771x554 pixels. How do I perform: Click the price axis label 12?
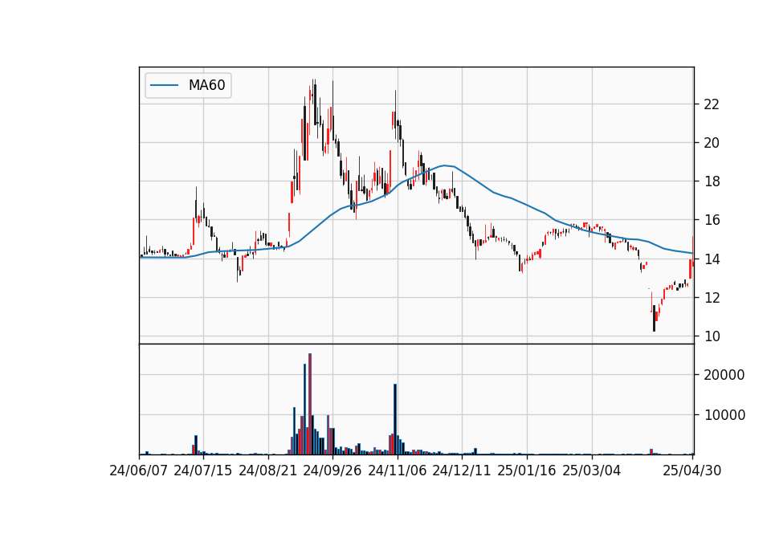[712, 298]
